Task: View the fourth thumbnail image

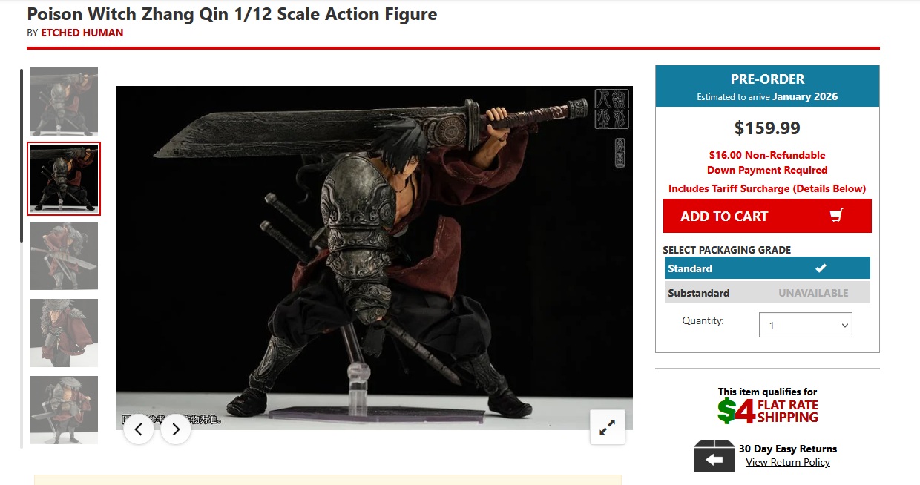Action: [64, 333]
